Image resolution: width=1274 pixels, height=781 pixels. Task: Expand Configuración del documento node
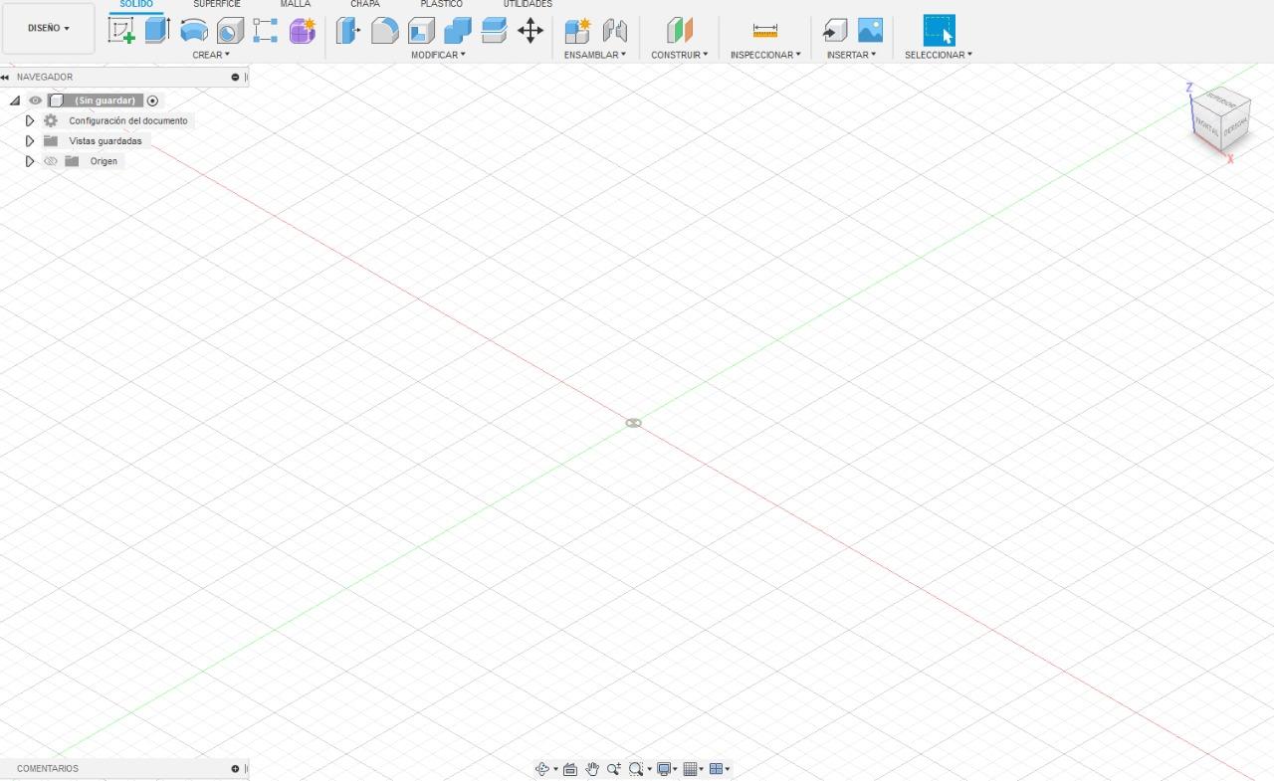[x=30, y=120]
